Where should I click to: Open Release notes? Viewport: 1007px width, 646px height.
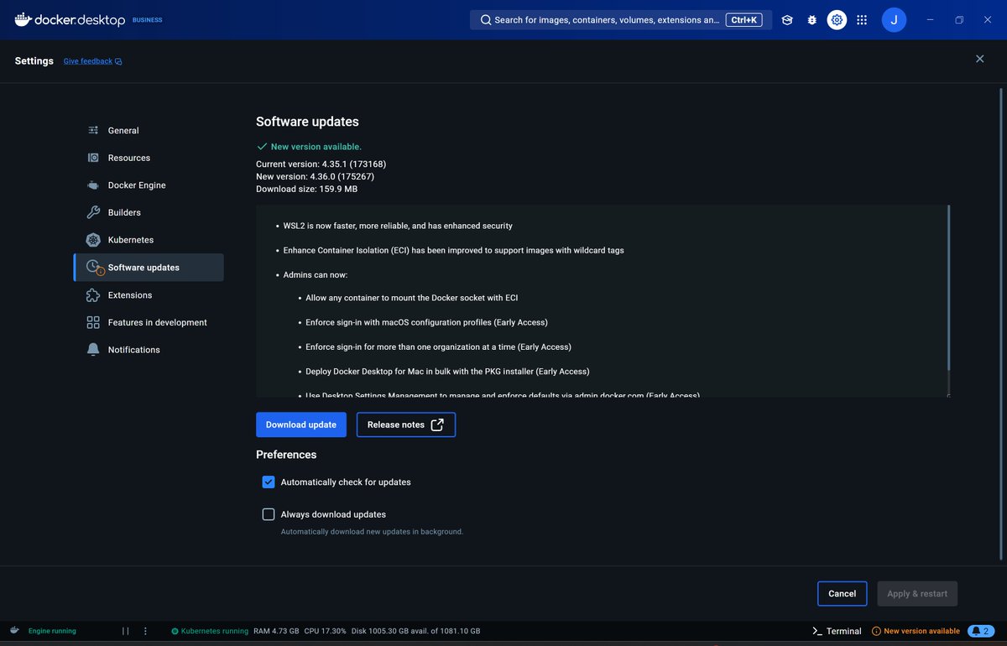406,425
